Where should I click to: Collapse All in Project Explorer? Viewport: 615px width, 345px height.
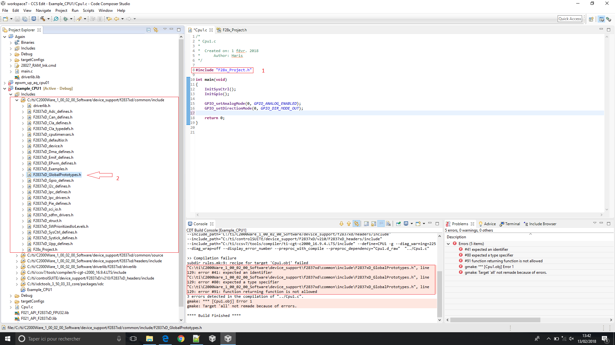[x=149, y=30]
